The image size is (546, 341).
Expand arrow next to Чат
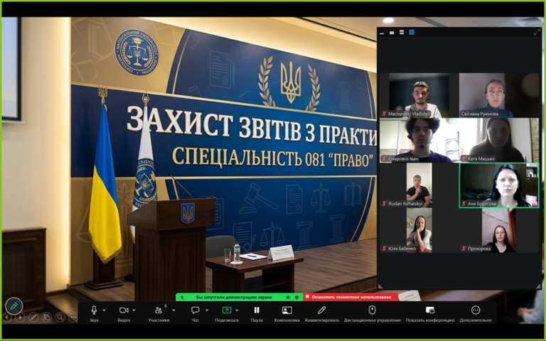click(x=207, y=310)
